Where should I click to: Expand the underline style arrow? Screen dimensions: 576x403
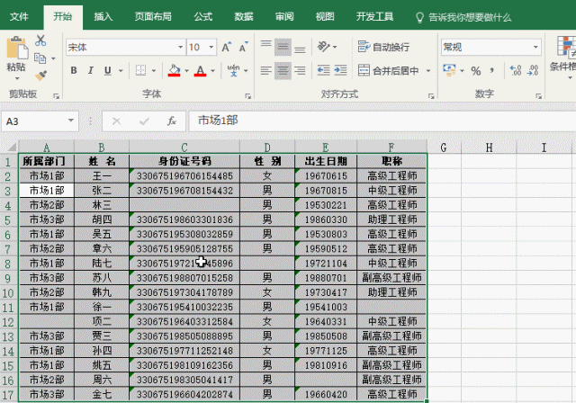121,70
